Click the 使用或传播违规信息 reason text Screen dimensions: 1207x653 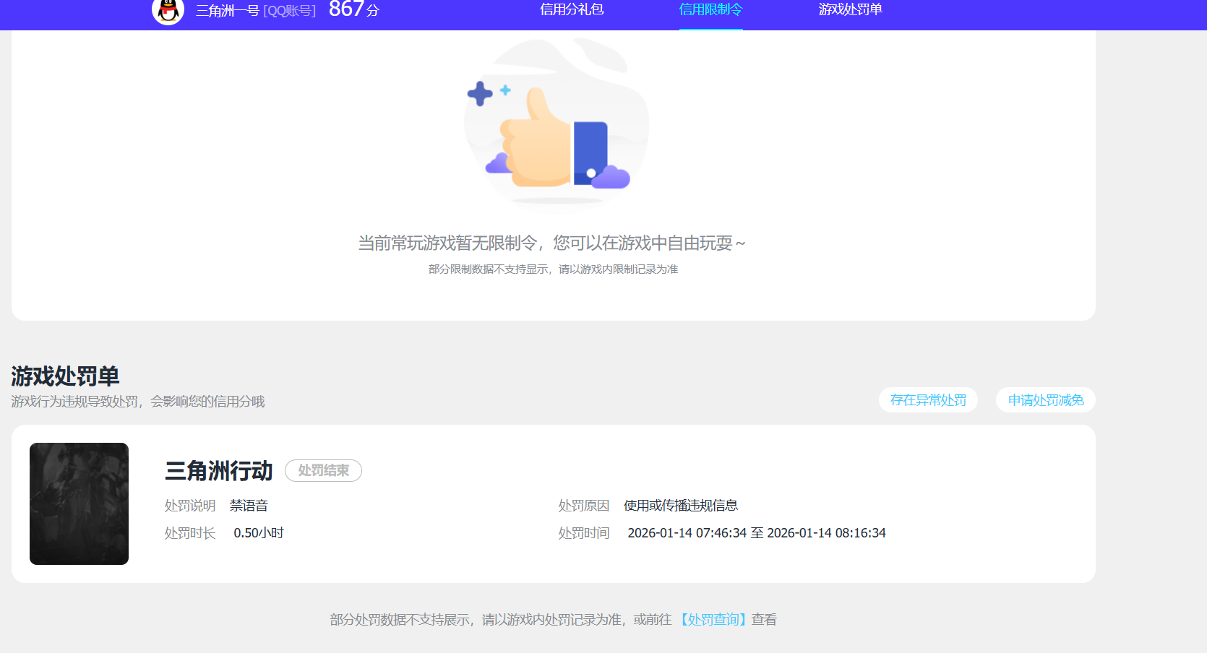[x=681, y=506]
